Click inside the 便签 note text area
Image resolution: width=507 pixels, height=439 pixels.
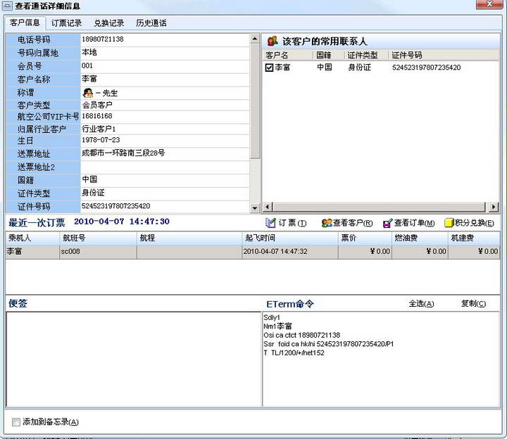tap(132, 359)
